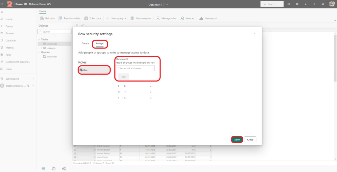Switch to the data grid view icon
This screenshot has height=172, width=337.
pos(43,168)
